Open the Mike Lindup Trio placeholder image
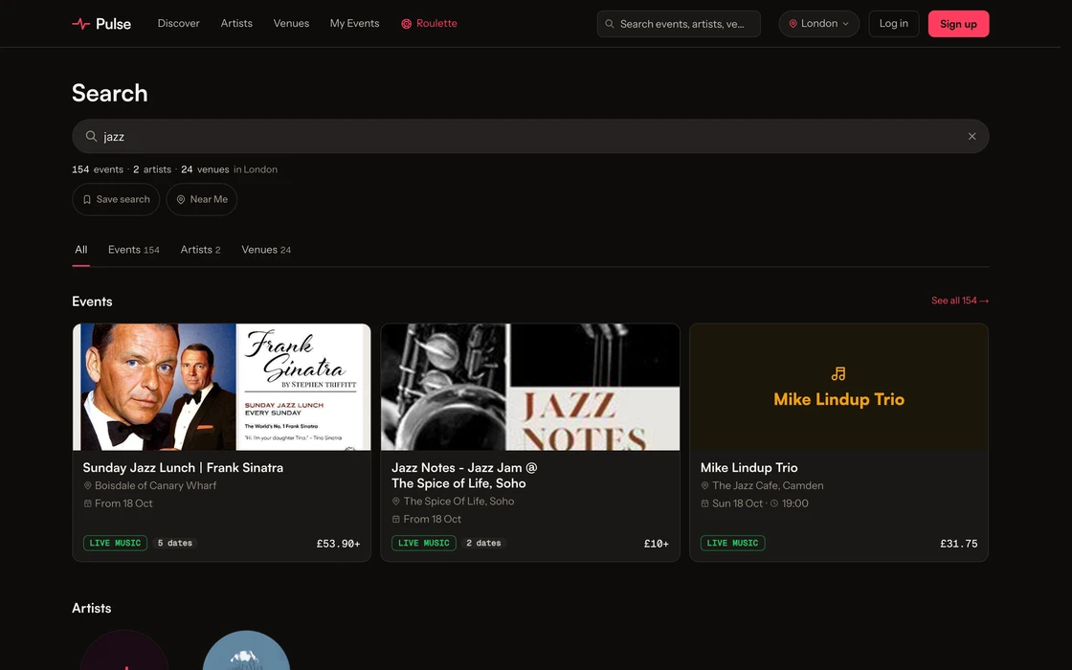Viewport: 1072px width, 670px height. pos(838,387)
